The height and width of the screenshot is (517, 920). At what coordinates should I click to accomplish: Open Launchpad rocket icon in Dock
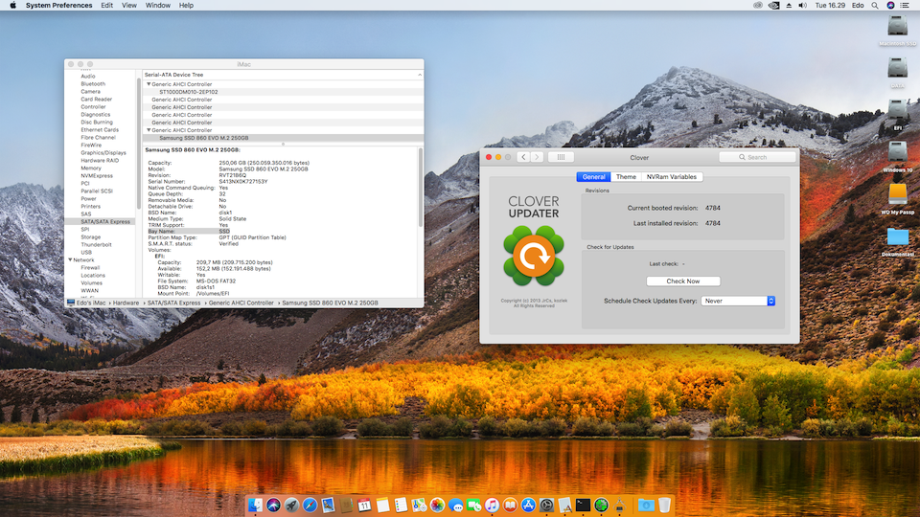coord(291,505)
